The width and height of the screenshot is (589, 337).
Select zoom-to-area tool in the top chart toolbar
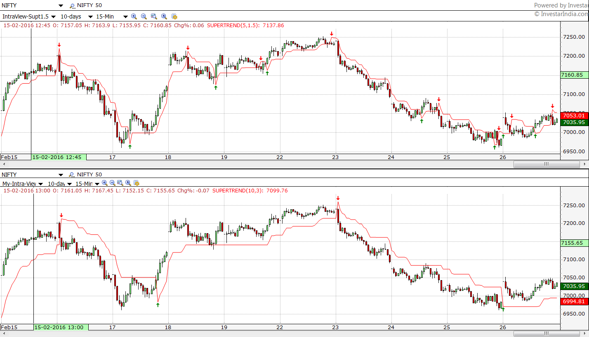pyautogui.click(x=154, y=16)
